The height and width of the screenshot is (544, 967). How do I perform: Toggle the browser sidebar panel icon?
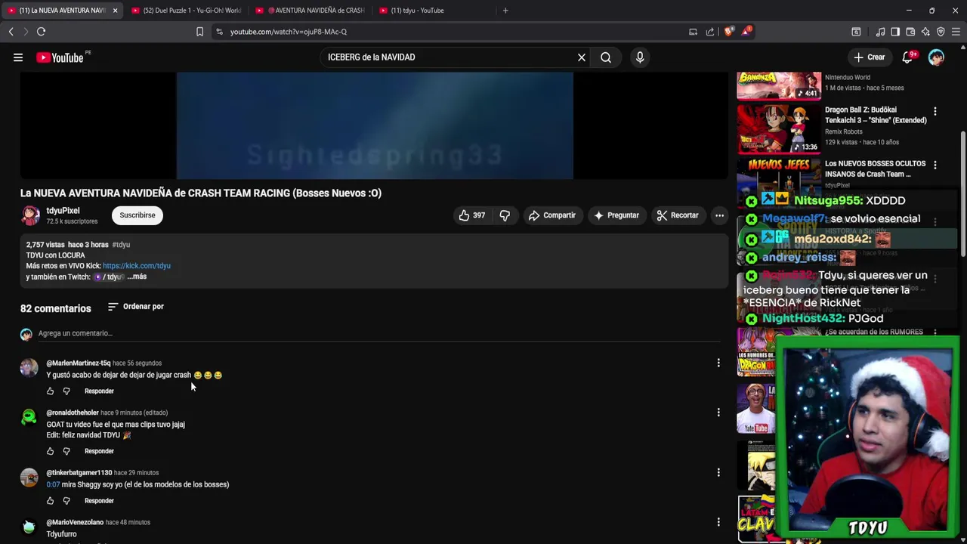click(895, 32)
